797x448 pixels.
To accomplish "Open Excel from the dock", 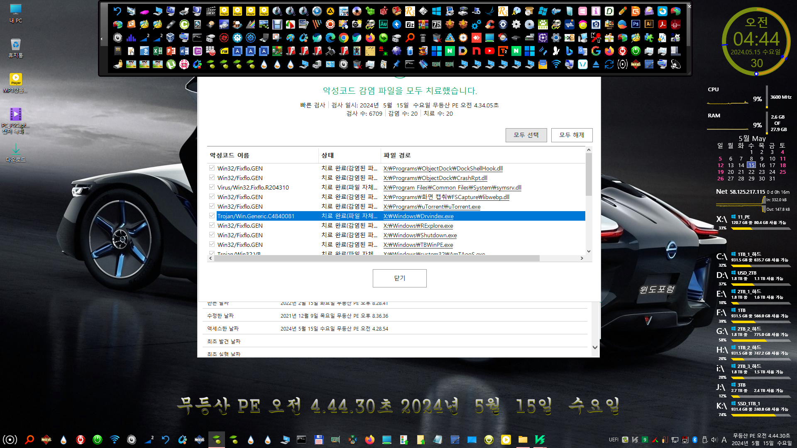I will pyautogui.click(x=158, y=51).
